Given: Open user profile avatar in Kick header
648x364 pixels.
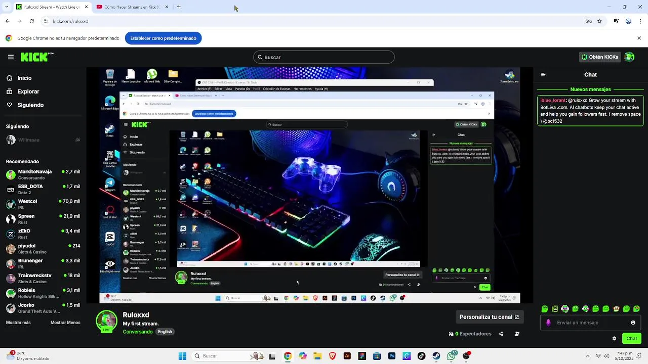Looking at the screenshot, I should (x=629, y=57).
